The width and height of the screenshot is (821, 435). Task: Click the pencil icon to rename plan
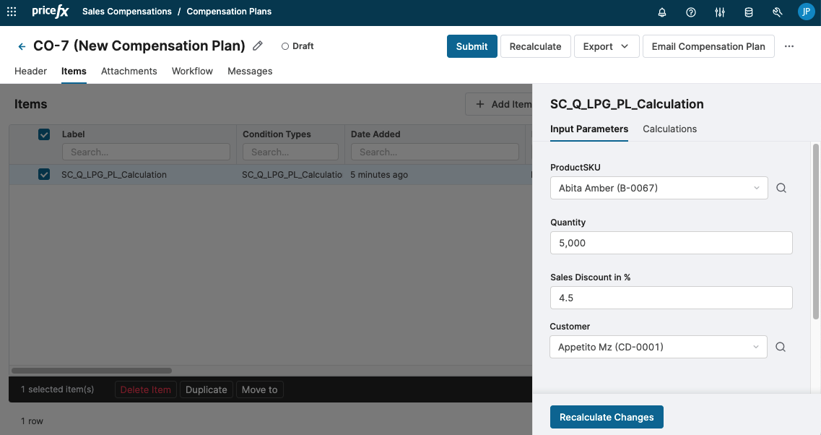pos(259,46)
